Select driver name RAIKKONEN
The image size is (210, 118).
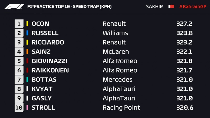[50, 70]
